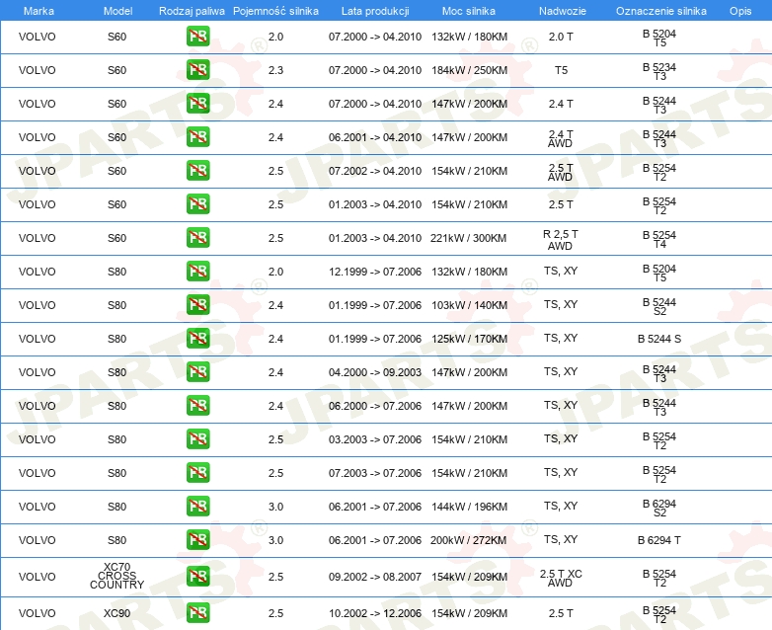Select the "200kW / 272KM" power cell
Viewport: 772px width, 630px height.
468,540
